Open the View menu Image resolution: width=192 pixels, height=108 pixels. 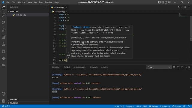click(30, 2)
